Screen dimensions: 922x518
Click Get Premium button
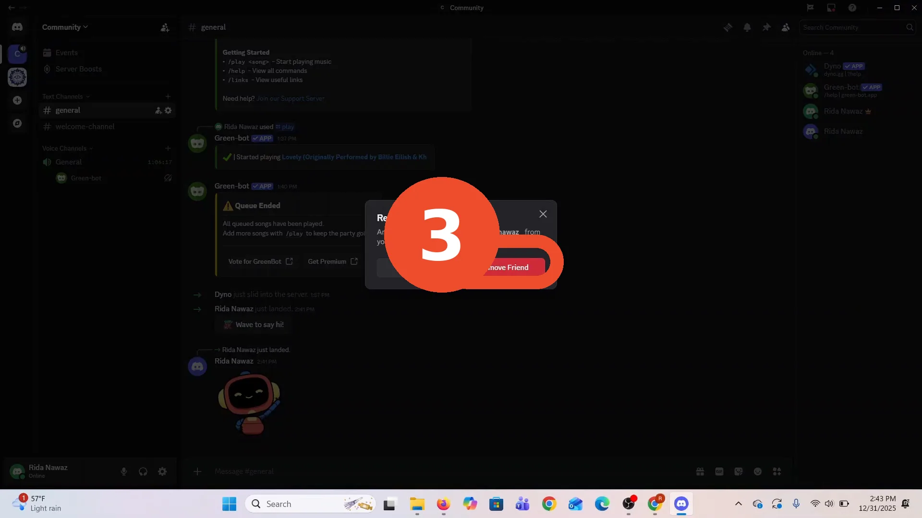pyautogui.click(x=333, y=261)
